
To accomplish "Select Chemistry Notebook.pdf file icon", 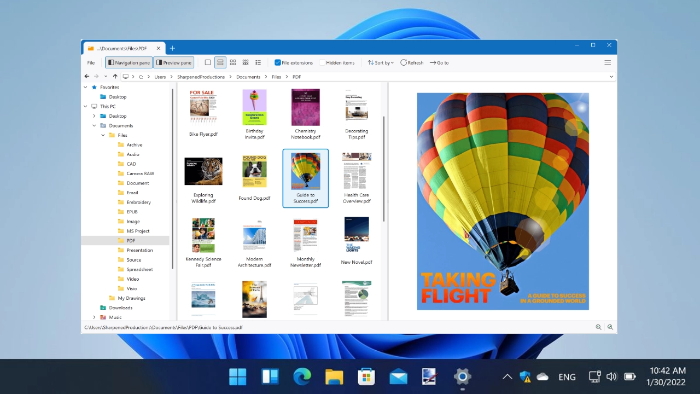I will click(x=306, y=107).
